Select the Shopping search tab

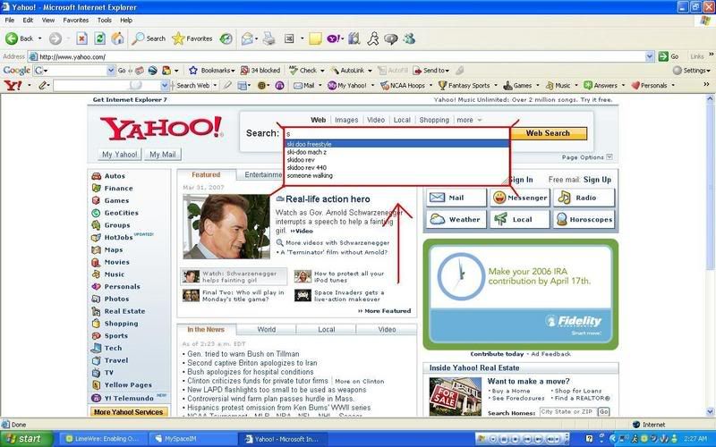434,120
